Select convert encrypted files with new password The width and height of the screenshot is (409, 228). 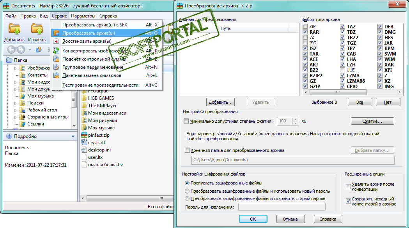pyautogui.click(x=187, y=191)
